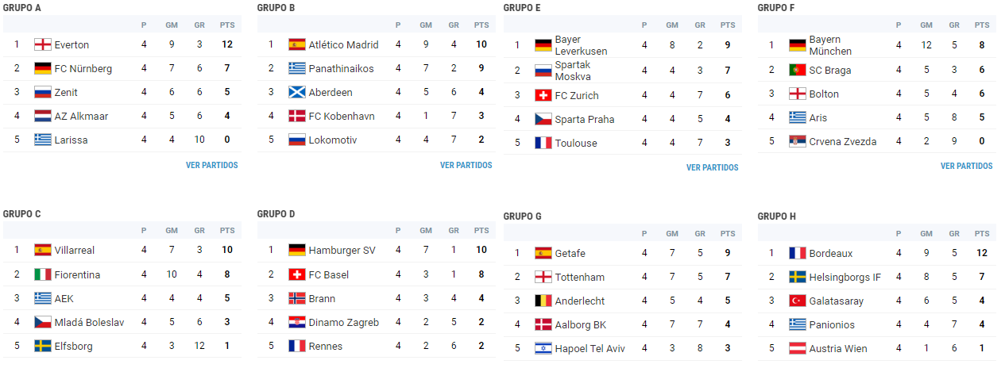Image resolution: width=1005 pixels, height=368 pixels.
Task: Select the Tottenham row in Grupo G
Action: coord(623,277)
